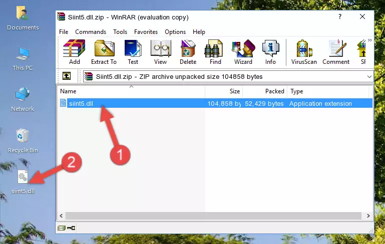This screenshot has width=385, height=244.
Task: Select the Documents desktop icon
Action: (x=23, y=18)
